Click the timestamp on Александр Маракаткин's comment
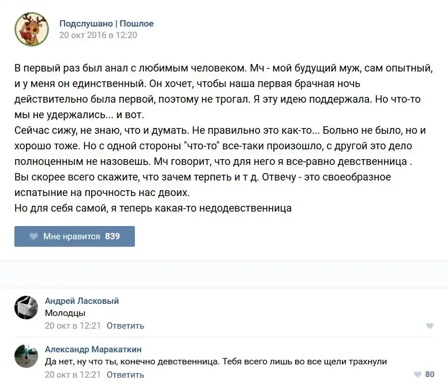Viewport: 448px width, 384px height. 73,374
